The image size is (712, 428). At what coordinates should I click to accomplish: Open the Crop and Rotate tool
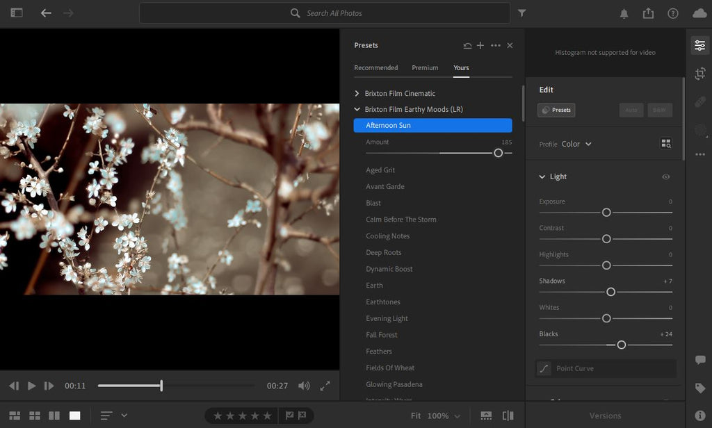[x=699, y=74]
